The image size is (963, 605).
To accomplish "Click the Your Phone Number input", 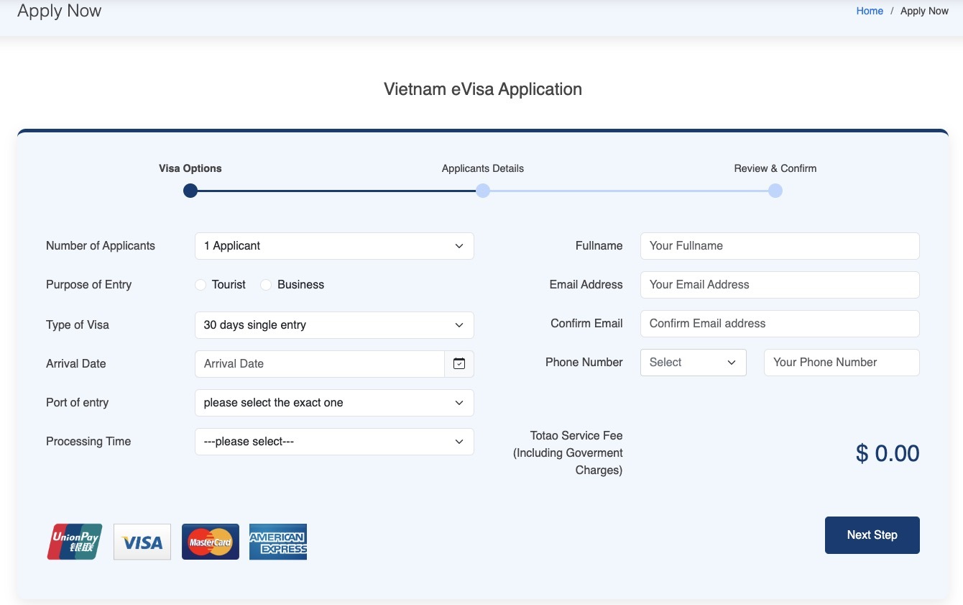I will pos(842,363).
